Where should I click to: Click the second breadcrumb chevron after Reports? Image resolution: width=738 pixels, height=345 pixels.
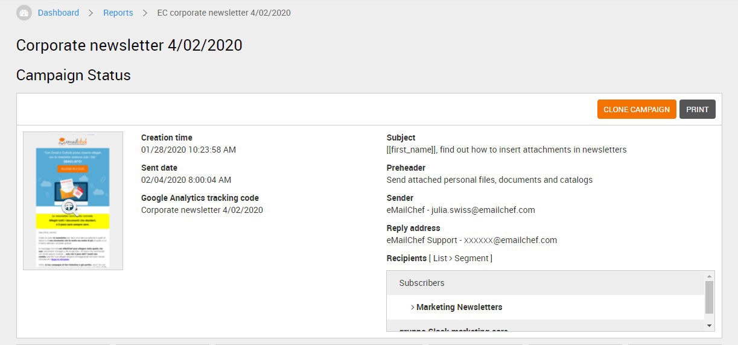coord(145,13)
